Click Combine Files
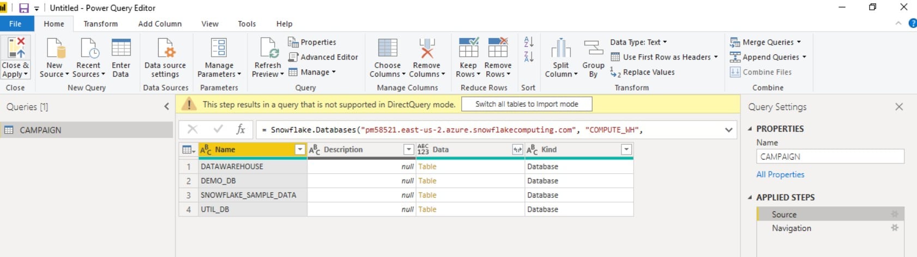Screen dimensions: 917x257 pyautogui.click(x=761, y=72)
